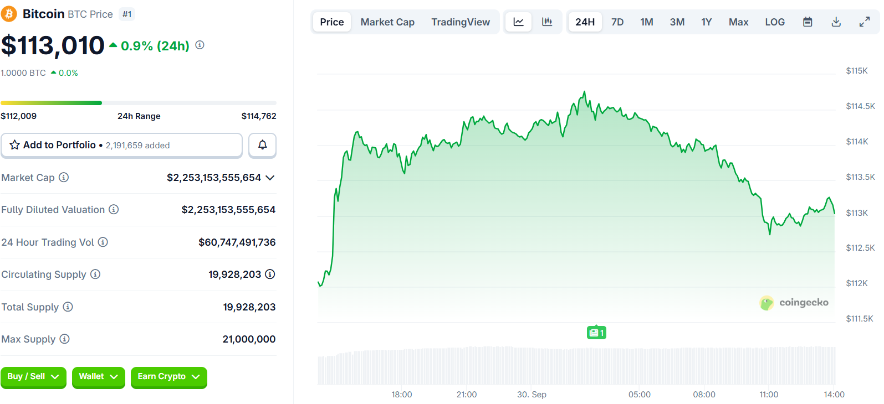
Task: Toggle the LOG scale option
Action: tap(775, 22)
